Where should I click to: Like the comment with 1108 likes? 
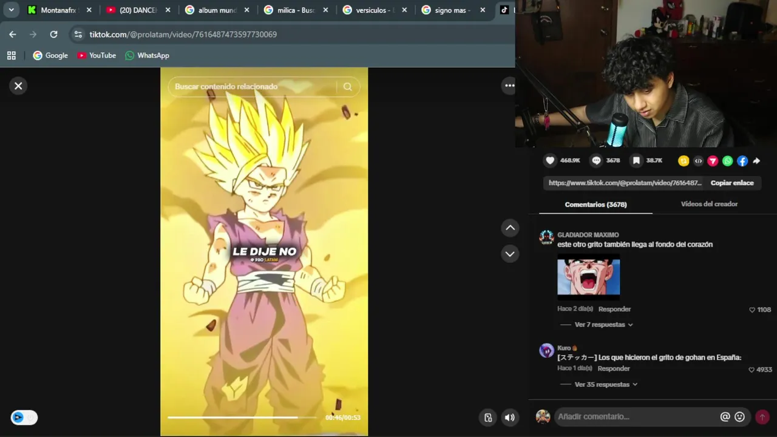[752, 310]
